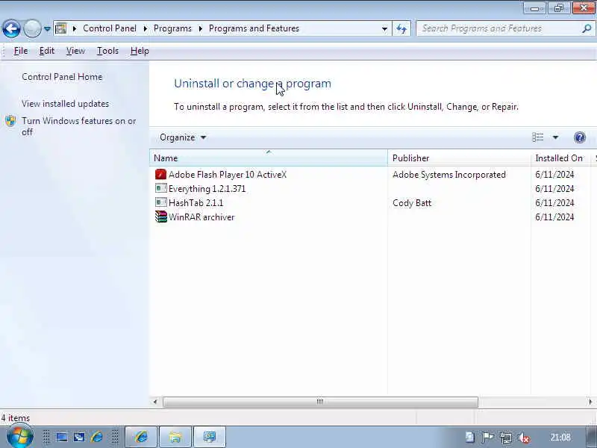Click the Show Desktop quick launch icon
Screen dimensions: 597x448
click(x=61, y=437)
